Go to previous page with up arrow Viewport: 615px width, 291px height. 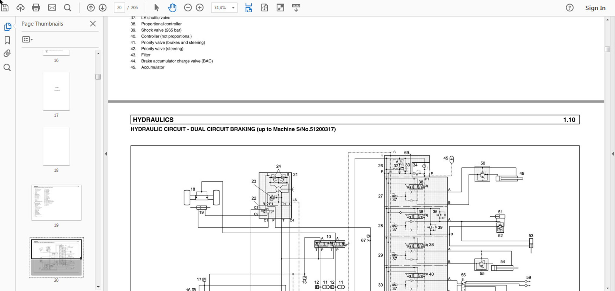click(x=91, y=8)
